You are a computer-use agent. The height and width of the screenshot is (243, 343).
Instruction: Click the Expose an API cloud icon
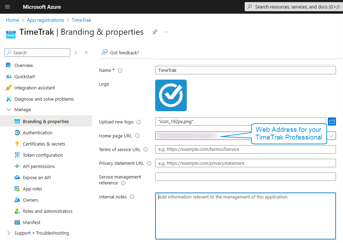(x=17, y=177)
